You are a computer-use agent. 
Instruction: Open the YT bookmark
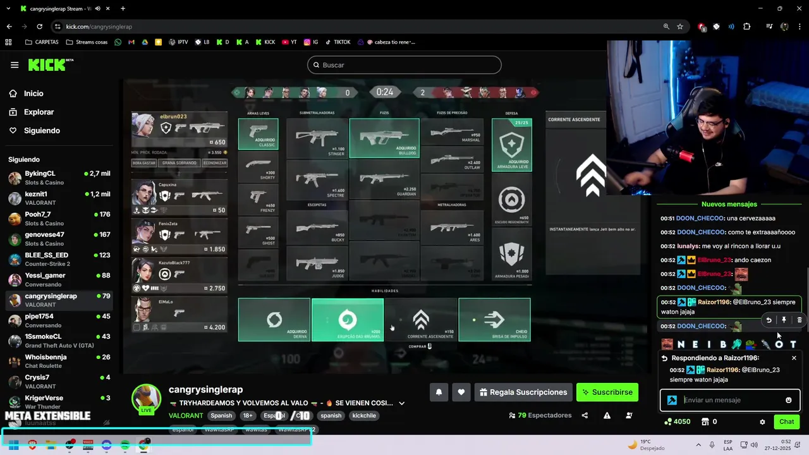[289, 42]
